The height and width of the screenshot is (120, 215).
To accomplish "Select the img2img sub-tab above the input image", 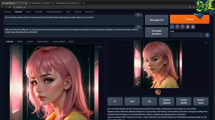I will [x=9, y=41].
